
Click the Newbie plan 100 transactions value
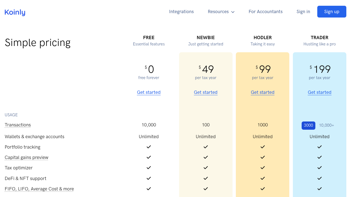(x=206, y=125)
